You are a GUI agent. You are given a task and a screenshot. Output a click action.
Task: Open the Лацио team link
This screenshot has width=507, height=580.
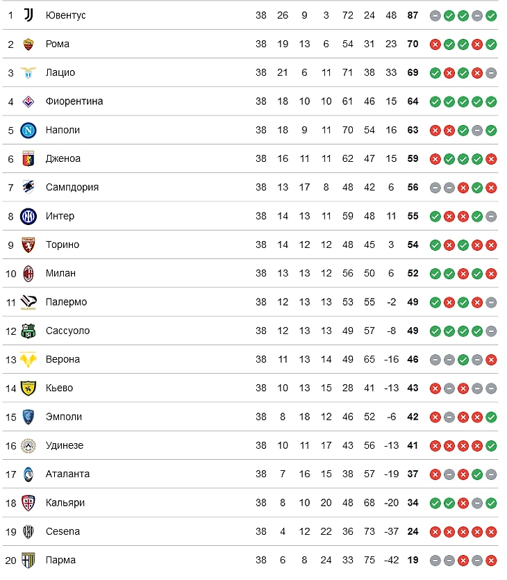point(60,72)
